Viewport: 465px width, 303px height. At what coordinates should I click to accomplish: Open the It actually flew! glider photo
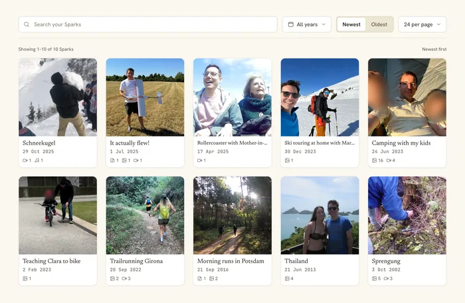145,97
